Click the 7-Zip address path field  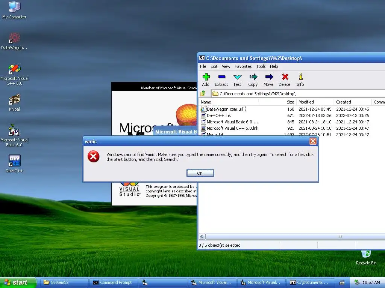tap(298, 93)
